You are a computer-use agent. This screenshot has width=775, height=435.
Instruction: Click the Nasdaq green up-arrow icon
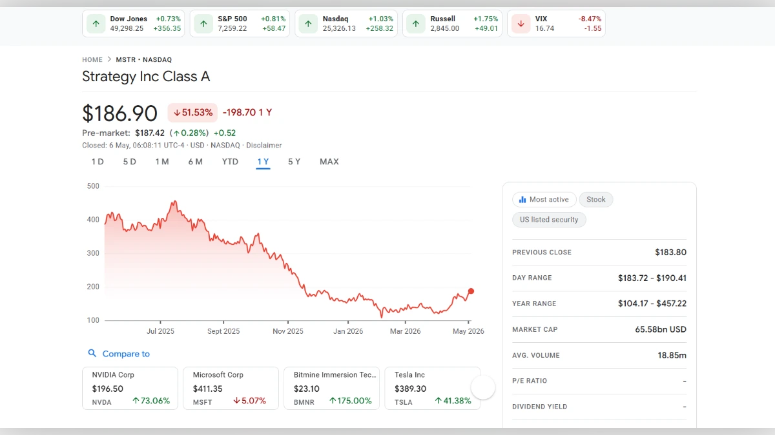tap(308, 24)
